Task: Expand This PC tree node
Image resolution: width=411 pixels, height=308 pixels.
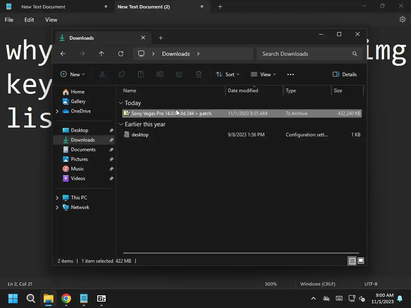Action: [x=57, y=198]
